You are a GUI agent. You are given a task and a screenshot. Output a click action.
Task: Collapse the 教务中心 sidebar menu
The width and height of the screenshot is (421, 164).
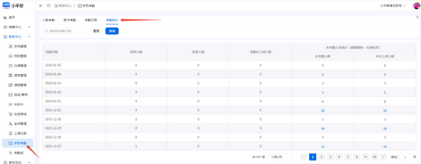coord(17,37)
